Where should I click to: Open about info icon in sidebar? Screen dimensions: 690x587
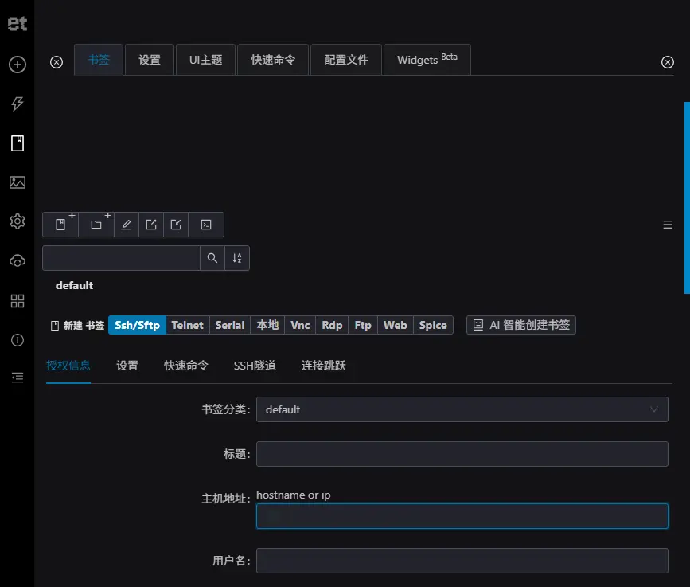(x=18, y=340)
